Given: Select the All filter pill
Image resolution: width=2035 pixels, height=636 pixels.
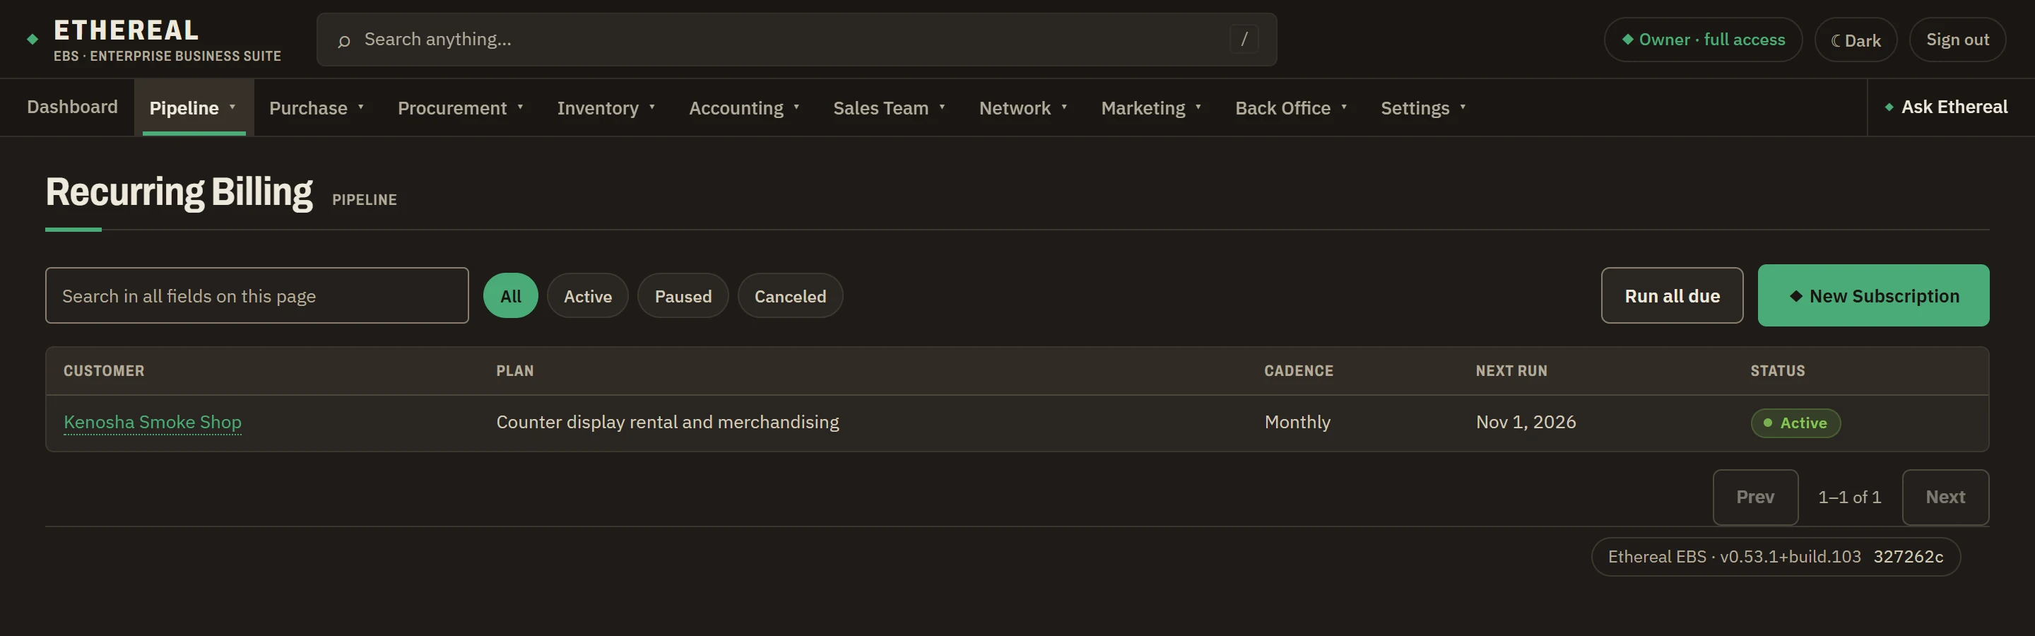Looking at the screenshot, I should pos(510,295).
